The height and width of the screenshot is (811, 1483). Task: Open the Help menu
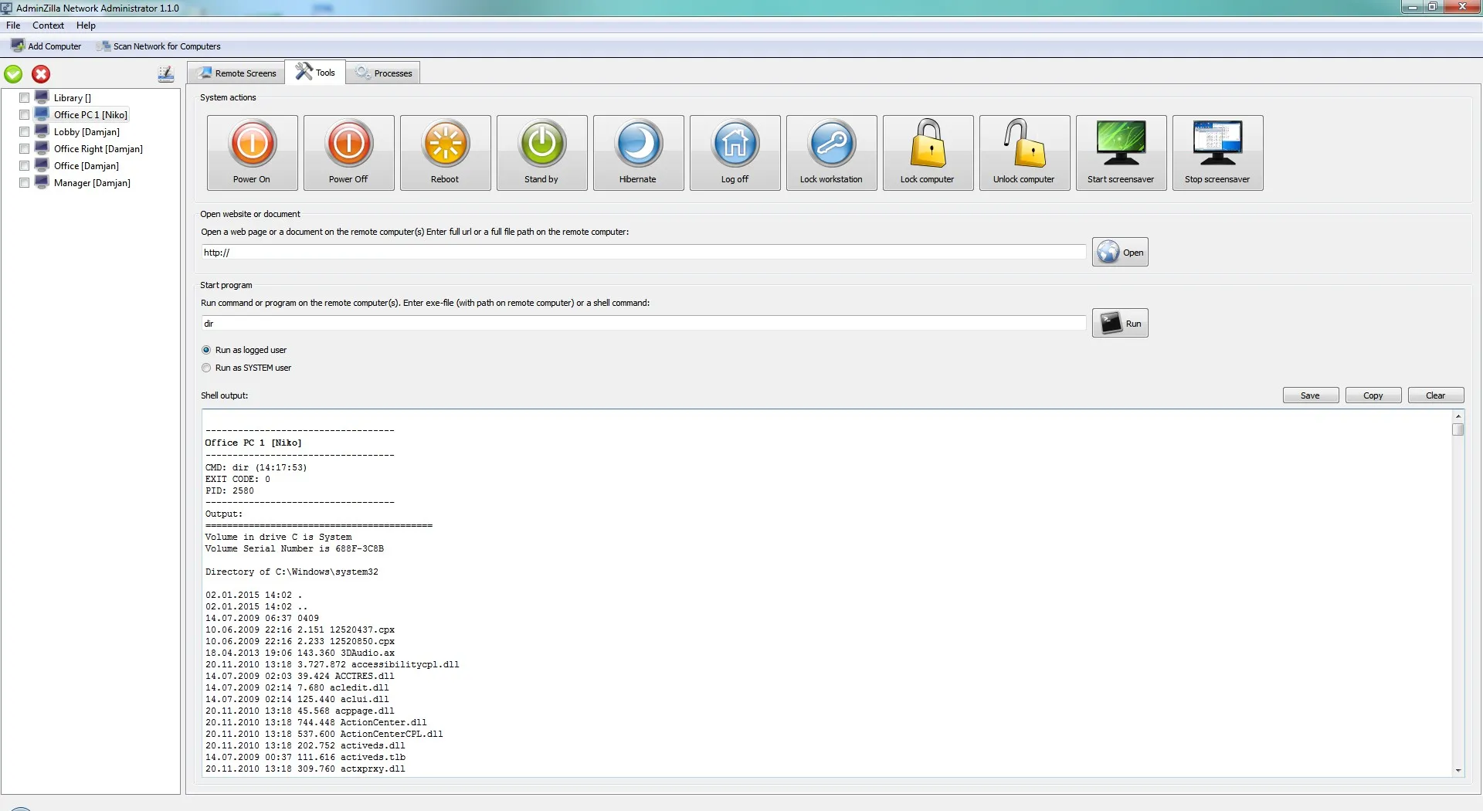tap(86, 25)
